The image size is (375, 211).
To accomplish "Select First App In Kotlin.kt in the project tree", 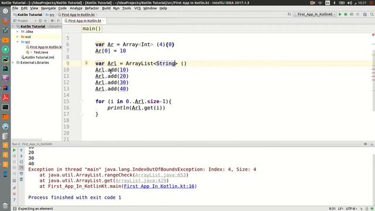I will (x=44, y=47).
